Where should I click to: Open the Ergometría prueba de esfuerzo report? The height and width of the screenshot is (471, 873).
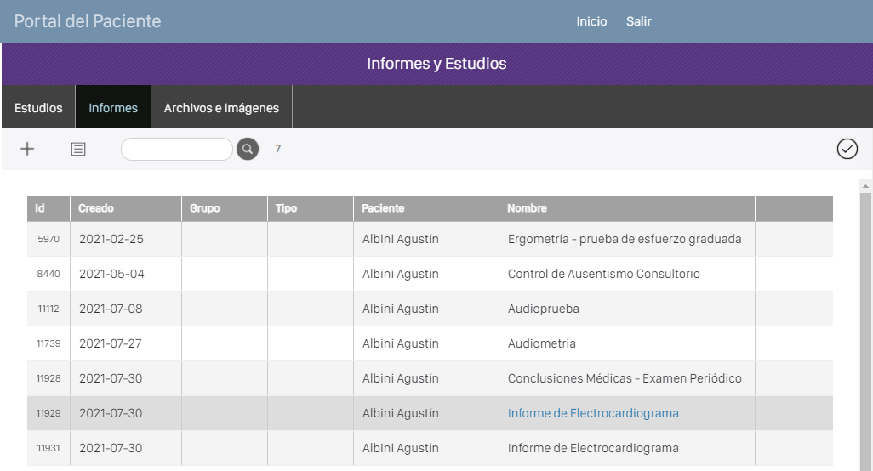tap(624, 239)
